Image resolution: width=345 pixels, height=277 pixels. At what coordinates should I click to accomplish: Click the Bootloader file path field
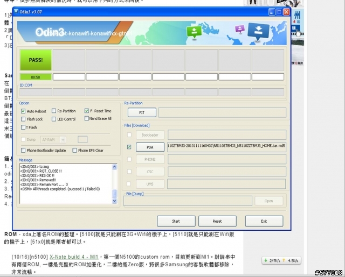tap(227, 135)
